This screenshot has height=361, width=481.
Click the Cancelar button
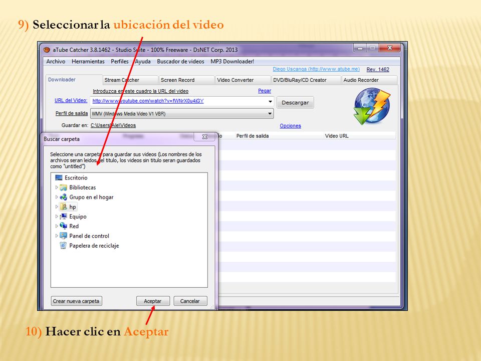[x=190, y=301]
